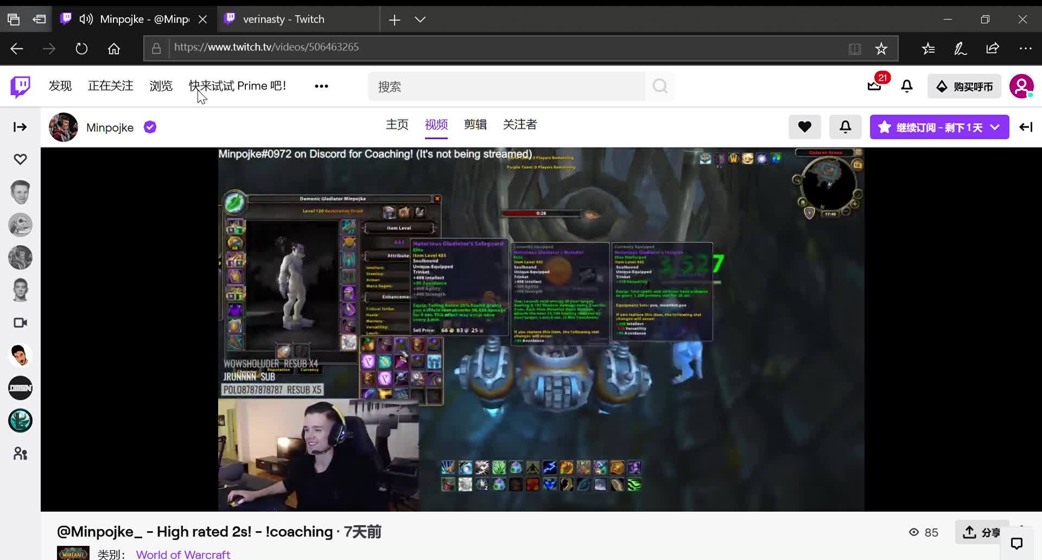Click browser forward arrow

click(49, 49)
